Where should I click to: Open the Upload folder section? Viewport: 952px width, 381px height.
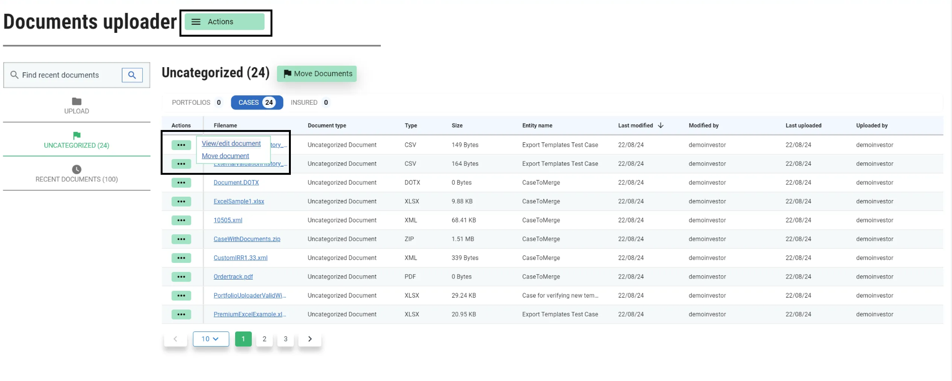(x=77, y=106)
